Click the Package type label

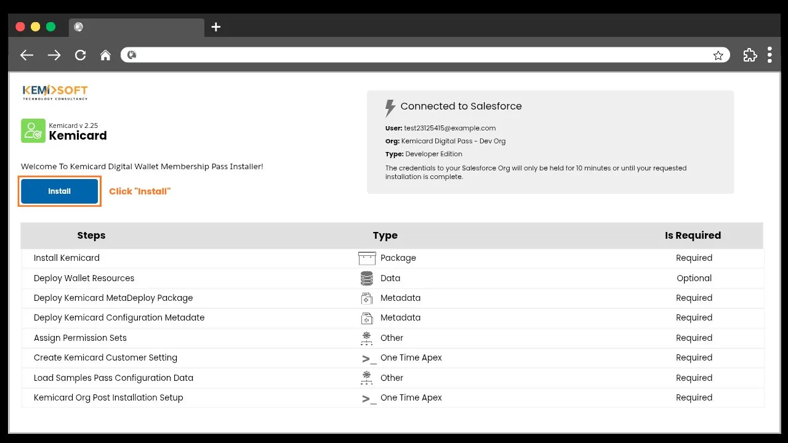[x=398, y=258]
